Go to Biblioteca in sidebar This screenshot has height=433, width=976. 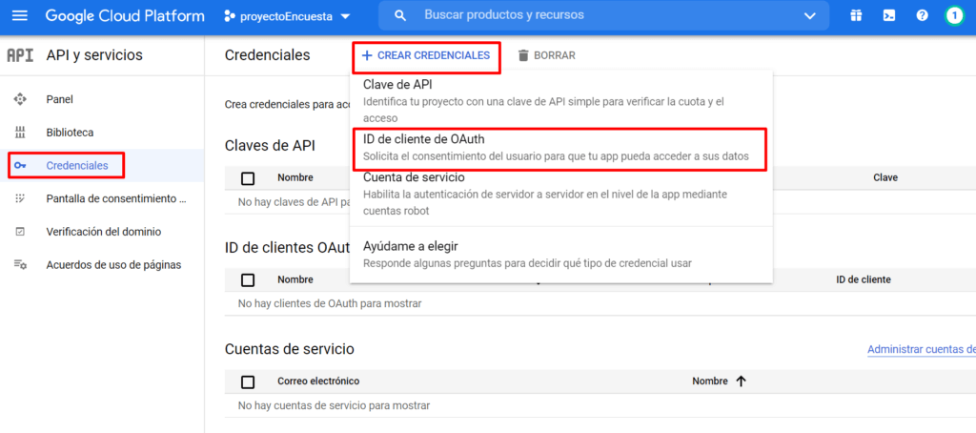70,133
